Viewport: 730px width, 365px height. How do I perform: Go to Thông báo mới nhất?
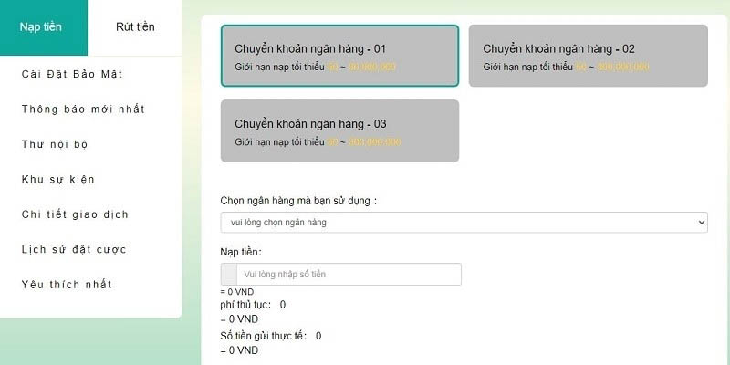pos(83,109)
